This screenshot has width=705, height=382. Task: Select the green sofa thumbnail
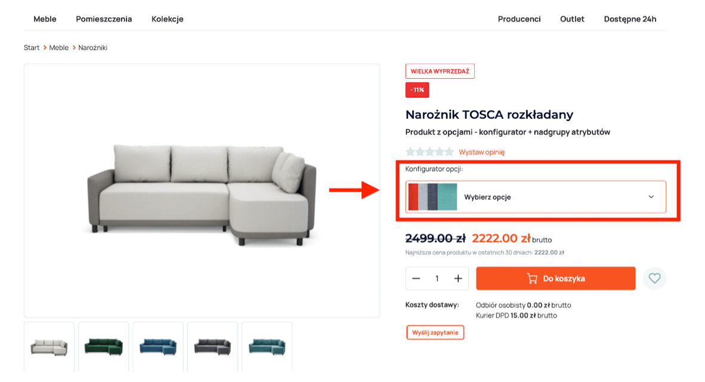click(103, 346)
